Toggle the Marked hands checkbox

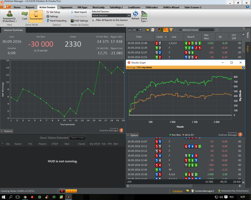(x=180, y=30)
